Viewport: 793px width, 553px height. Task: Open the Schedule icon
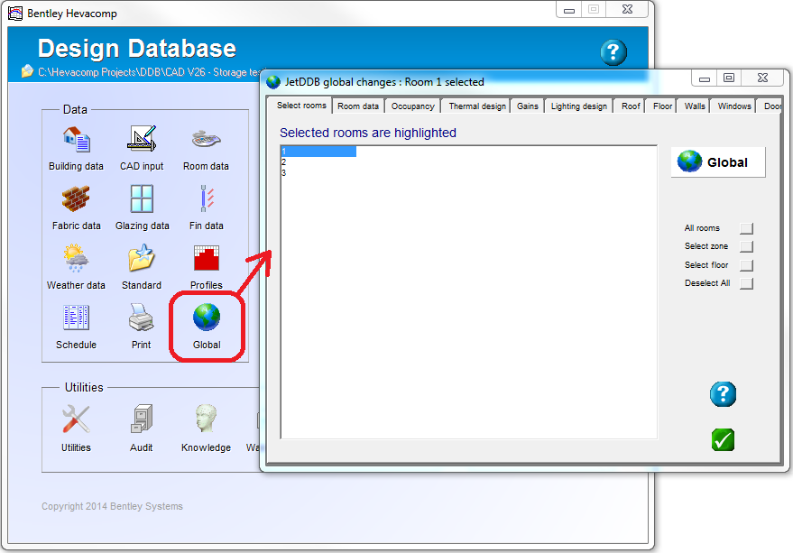(76, 318)
